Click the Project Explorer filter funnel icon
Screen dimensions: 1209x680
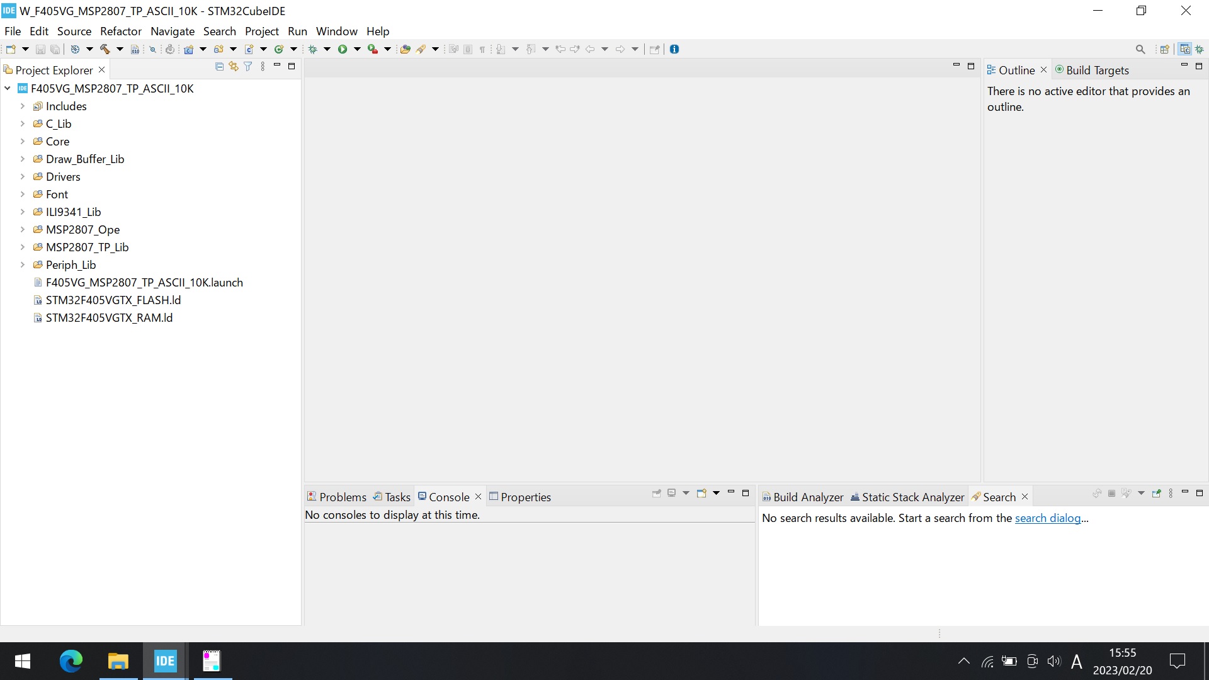248,66
